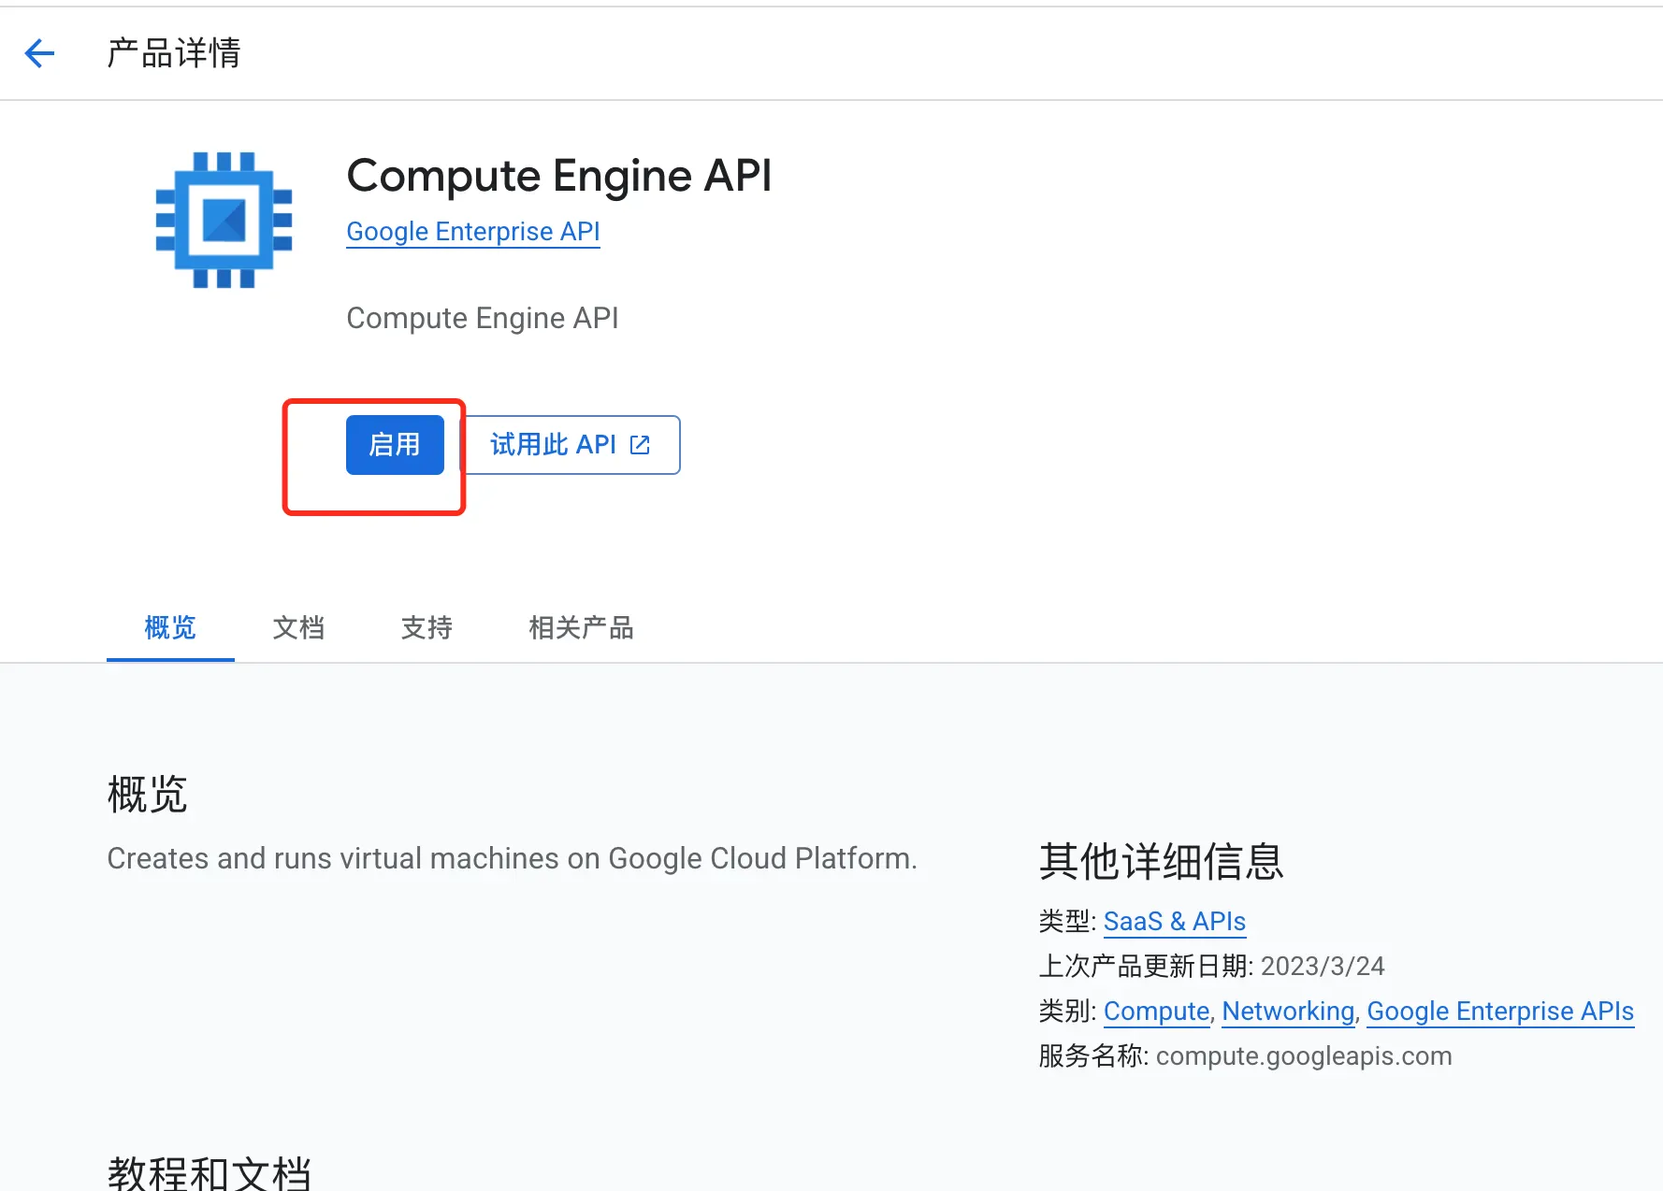This screenshot has height=1191, width=1663.
Task: Click the 教程和文档 heading
Action: [x=211, y=1172]
